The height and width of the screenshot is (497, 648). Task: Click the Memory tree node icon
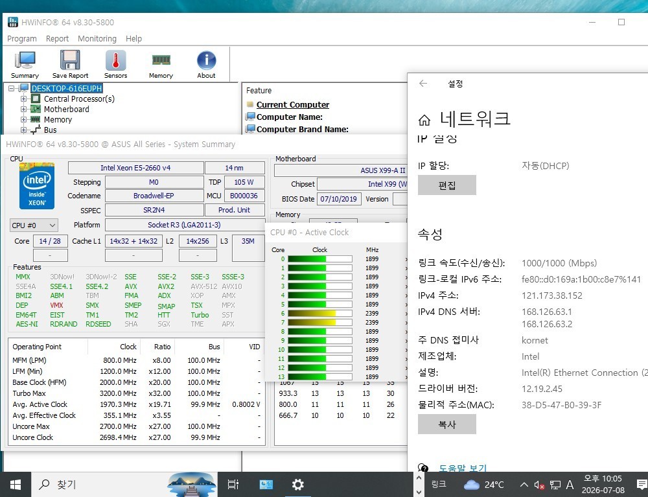pyautogui.click(x=36, y=119)
